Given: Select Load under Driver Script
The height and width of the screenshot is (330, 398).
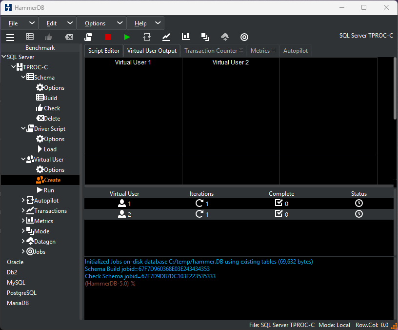Looking at the screenshot, I should pyautogui.click(x=47, y=149).
